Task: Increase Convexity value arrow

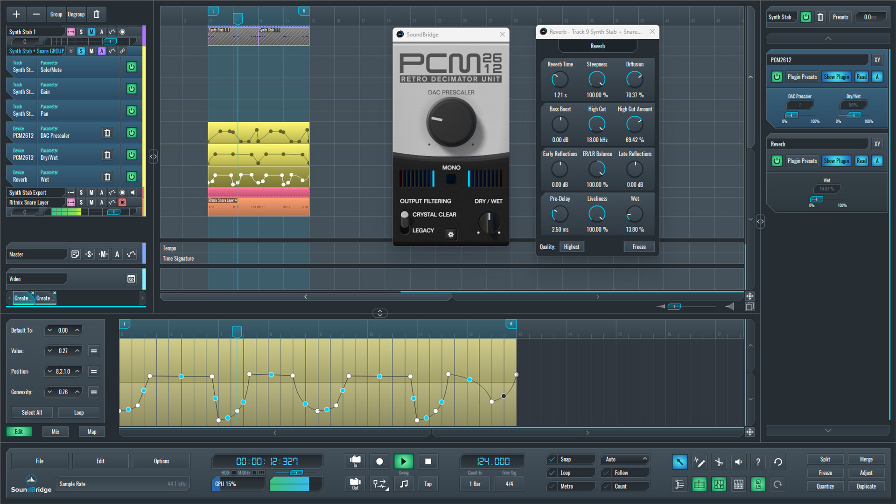Action: pos(77,392)
